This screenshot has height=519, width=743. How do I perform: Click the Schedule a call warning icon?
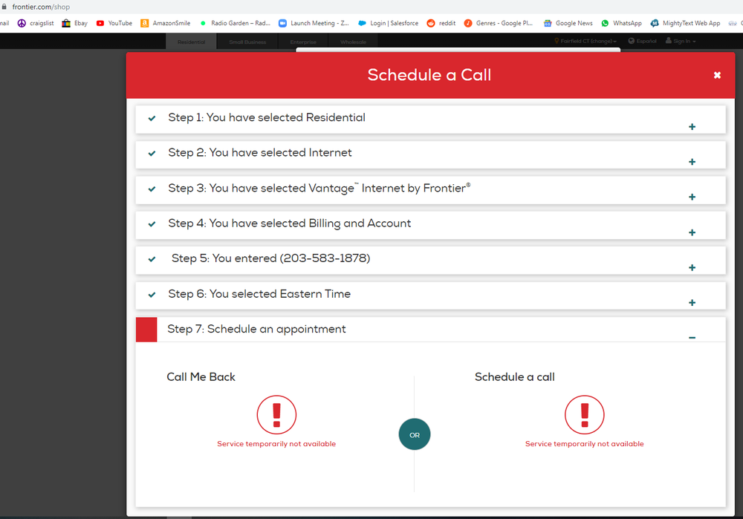pos(584,415)
